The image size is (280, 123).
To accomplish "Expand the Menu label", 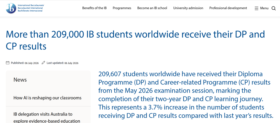I will click(264, 8).
